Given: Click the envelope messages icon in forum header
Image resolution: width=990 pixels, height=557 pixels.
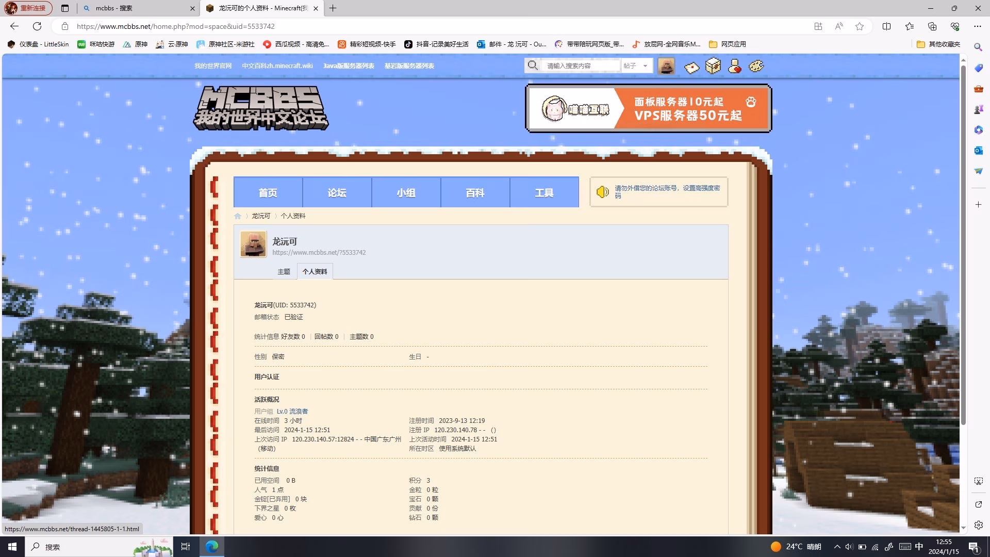Looking at the screenshot, I should (x=691, y=67).
